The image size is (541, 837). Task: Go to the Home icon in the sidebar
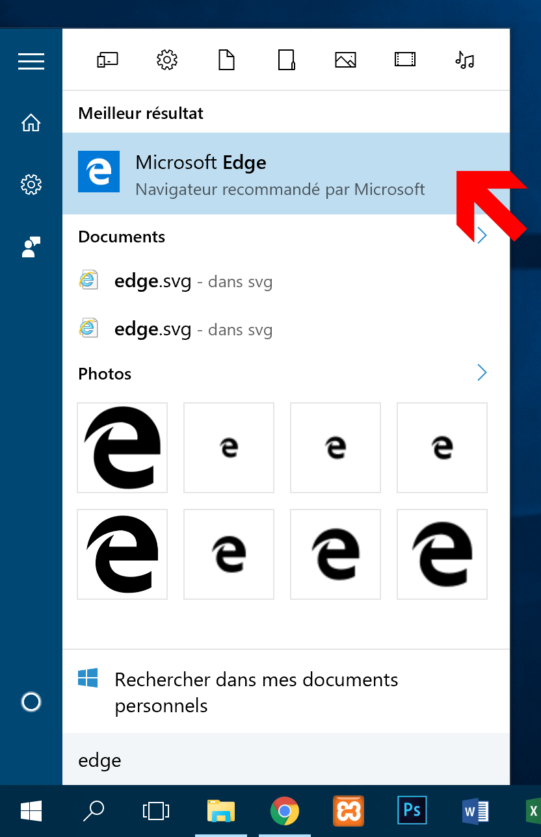31,123
